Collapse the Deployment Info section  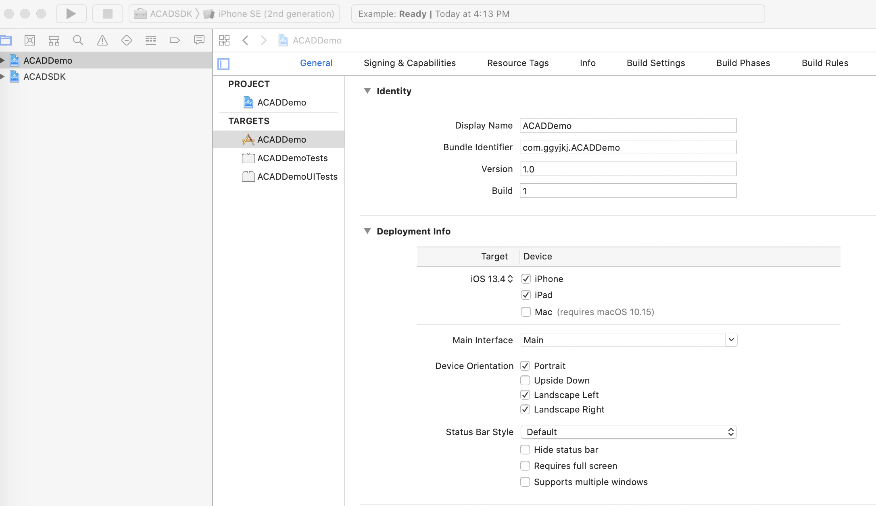(x=367, y=231)
